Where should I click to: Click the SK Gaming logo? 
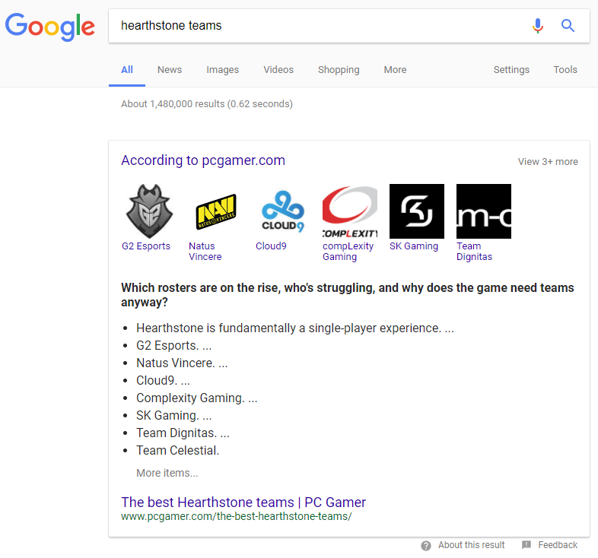pyautogui.click(x=417, y=211)
